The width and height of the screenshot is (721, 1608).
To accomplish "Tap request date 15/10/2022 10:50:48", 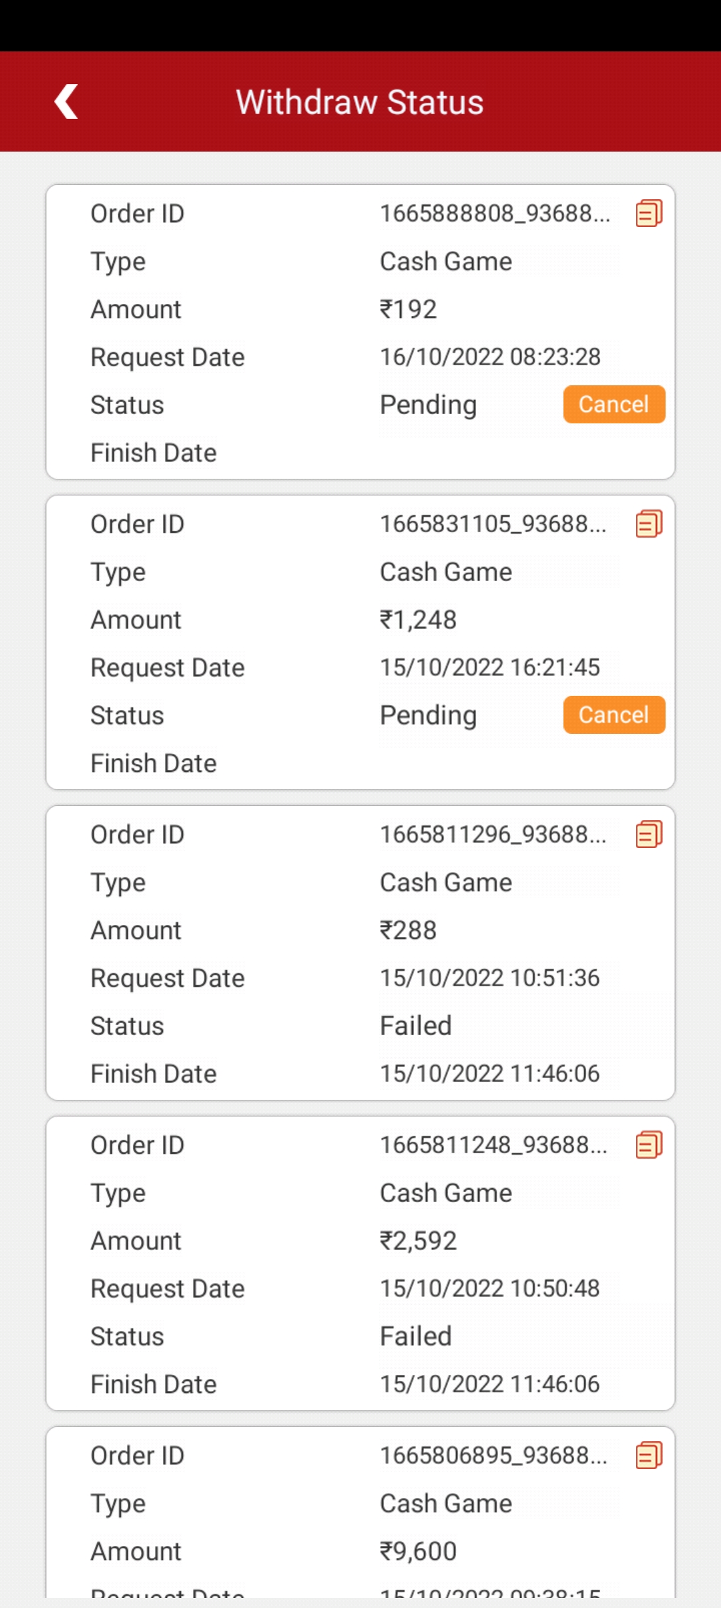I will pyautogui.click(x=490, y=1289).
